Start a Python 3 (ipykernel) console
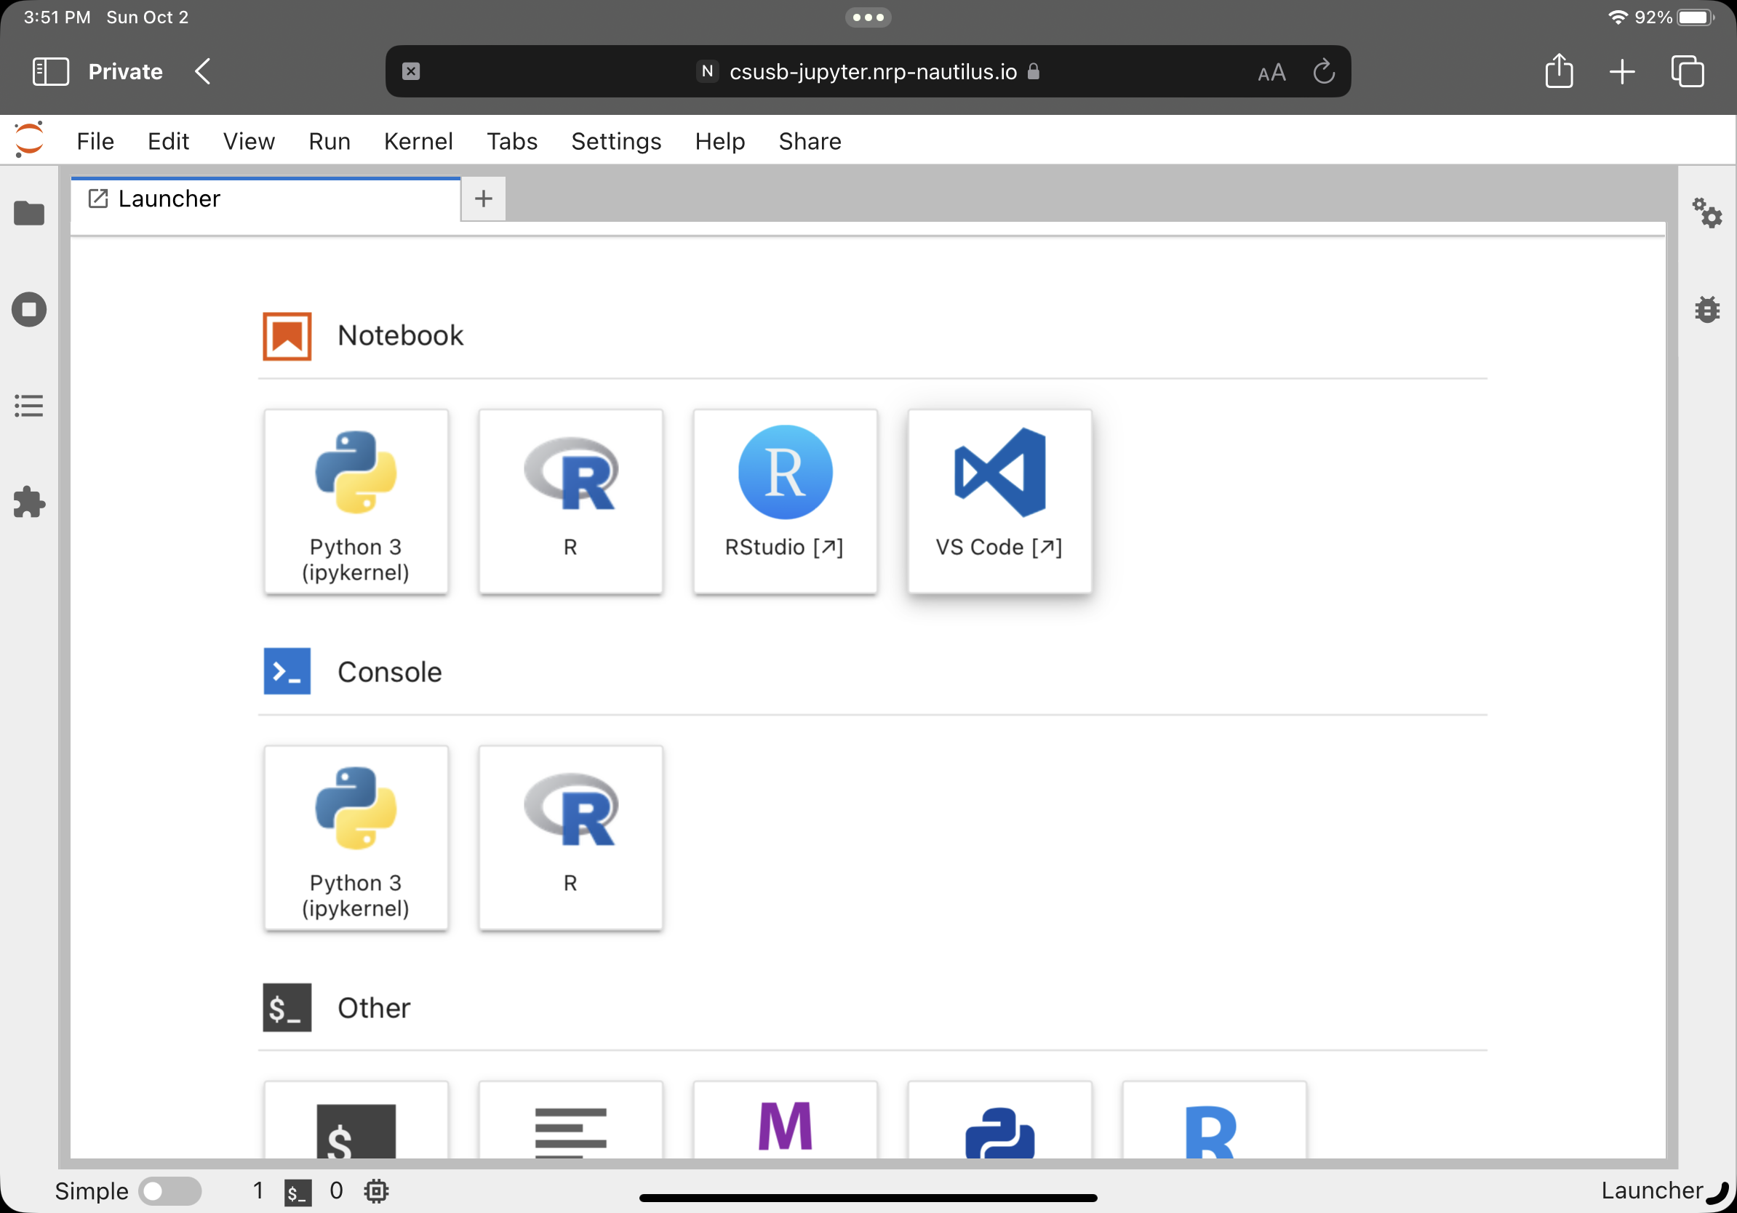The height and width of the screenshot is (1213, 1737). pyautogui.click(x=356, y=837)
